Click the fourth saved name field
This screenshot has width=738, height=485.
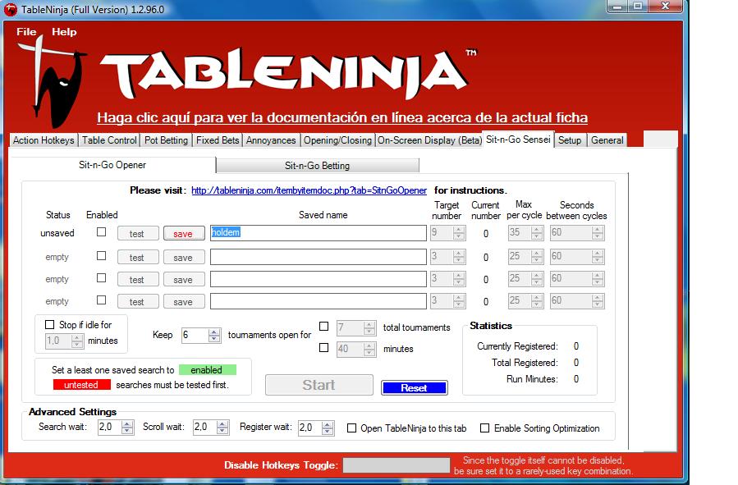point(319,301)
